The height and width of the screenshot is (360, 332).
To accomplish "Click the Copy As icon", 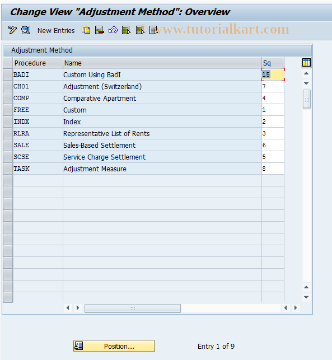I will tap(86, 30).
